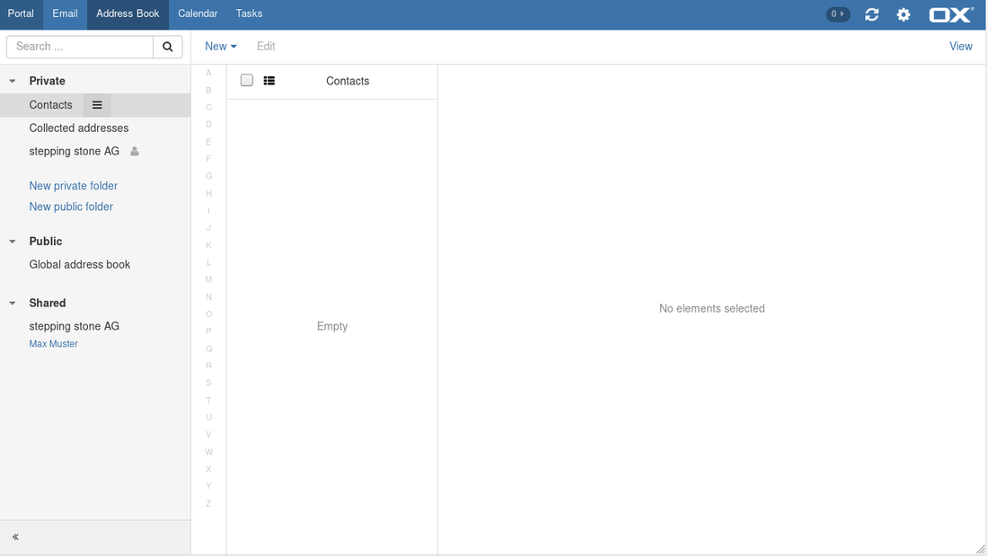Switch to the Calendar tab
This screenshot has width=988, height=556.
pyautogui.click(x=198, y=14)
